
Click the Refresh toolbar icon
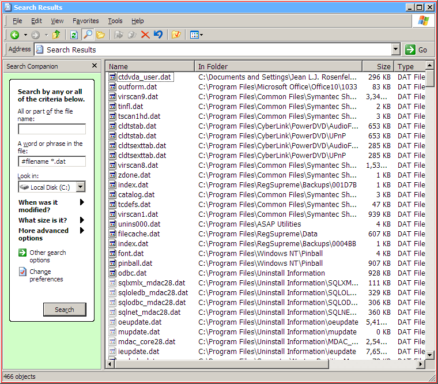[74, 35]
